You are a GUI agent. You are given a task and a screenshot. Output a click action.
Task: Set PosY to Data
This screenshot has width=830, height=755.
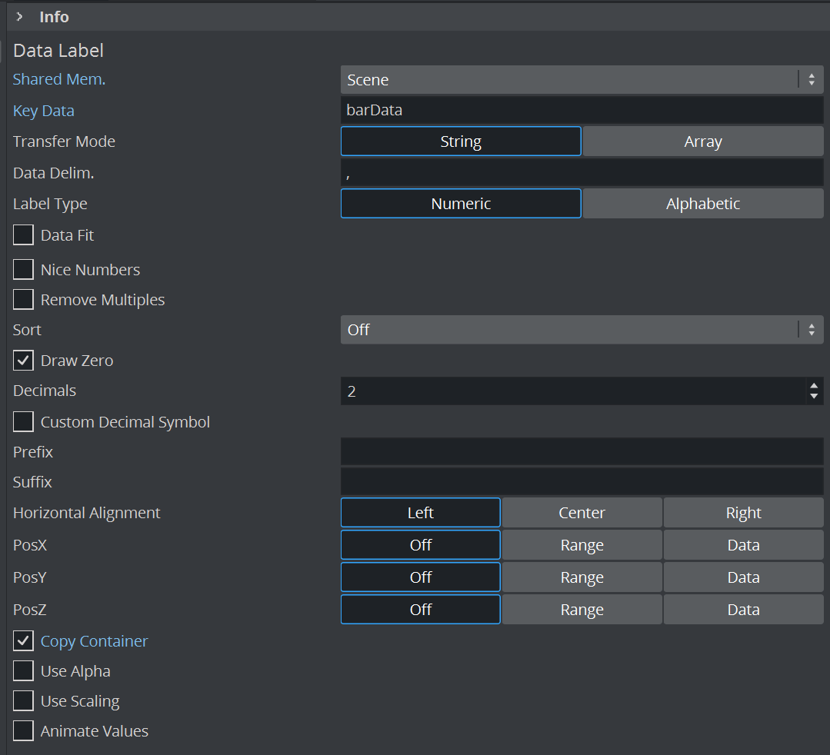tap(743, 577)
